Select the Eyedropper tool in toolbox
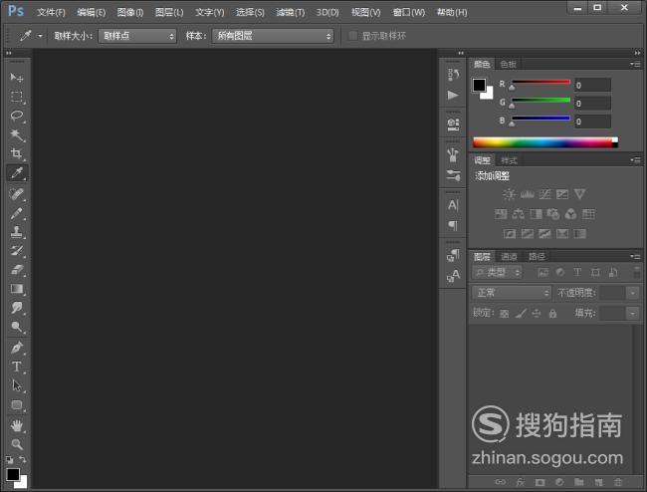The width and height of the screenshot is (647, 492). click(17, 173)
